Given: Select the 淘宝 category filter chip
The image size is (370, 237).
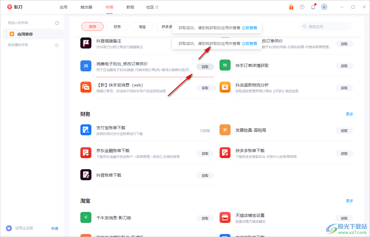Looking at the screenshot, I should pyautogui.click(x=142, y=27).
